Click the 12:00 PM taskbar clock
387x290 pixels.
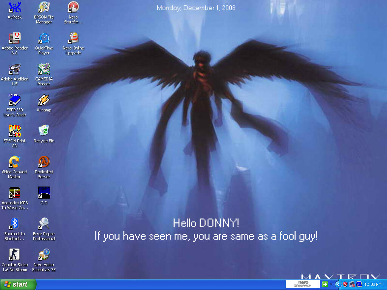[373, 285]
